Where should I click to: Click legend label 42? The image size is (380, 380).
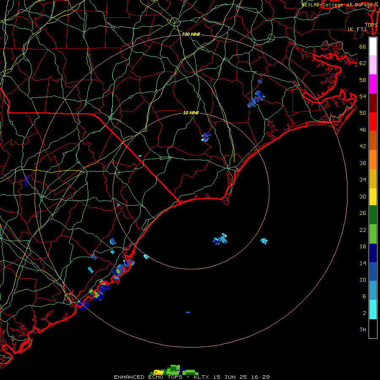point(363,147)
